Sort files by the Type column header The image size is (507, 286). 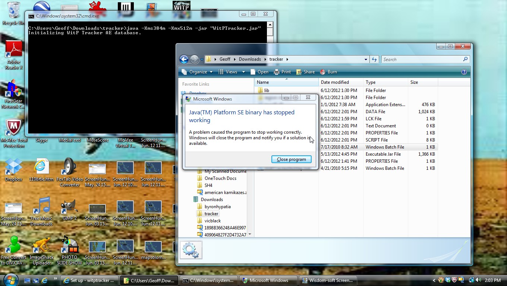[x=386, y=82]
